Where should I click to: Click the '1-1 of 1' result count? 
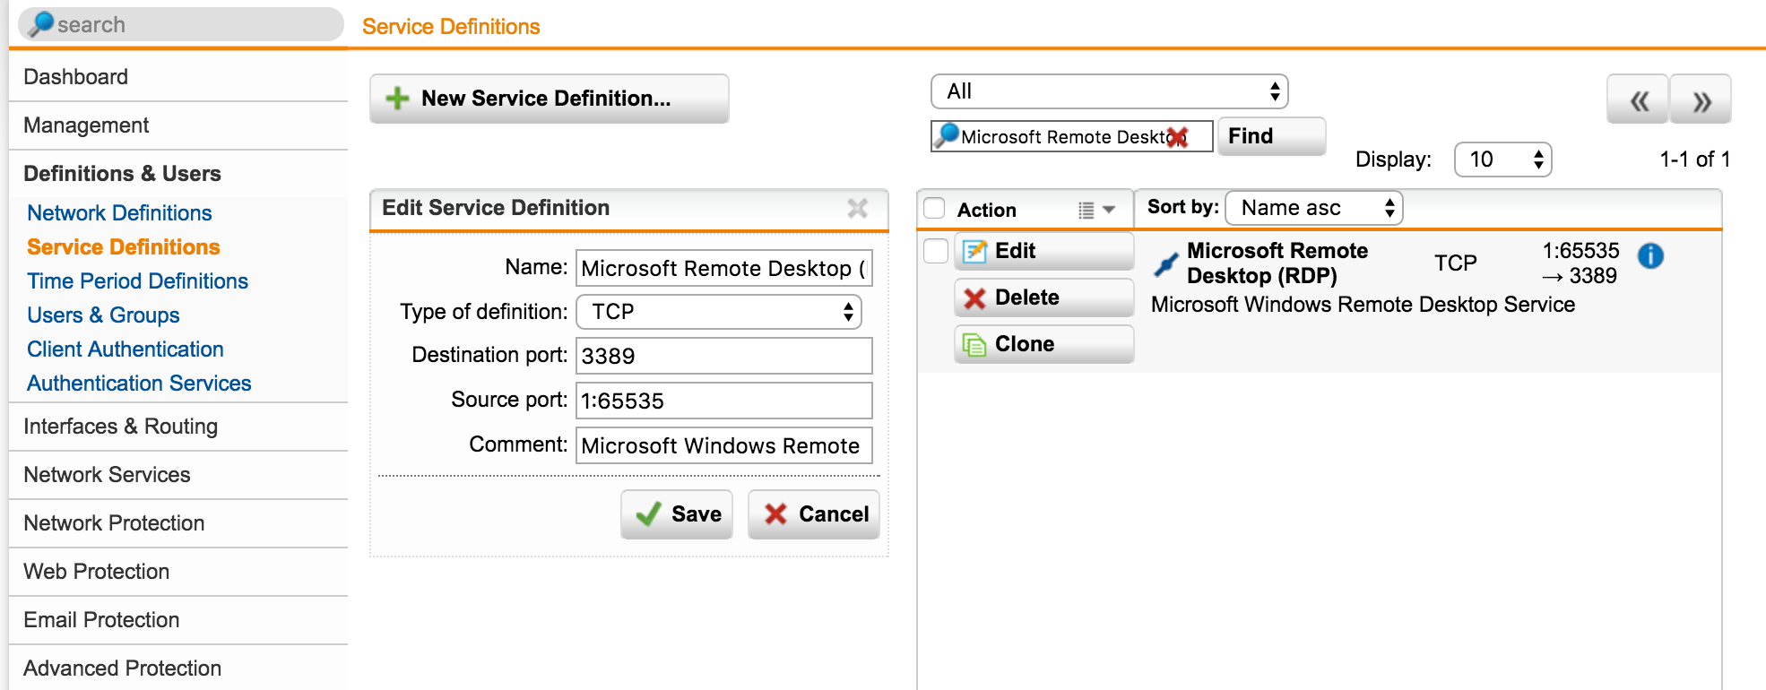1694,160
